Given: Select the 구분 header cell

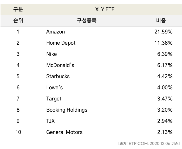Looking at the screenshot, I should pyautogui.click(x=18, y=10).
